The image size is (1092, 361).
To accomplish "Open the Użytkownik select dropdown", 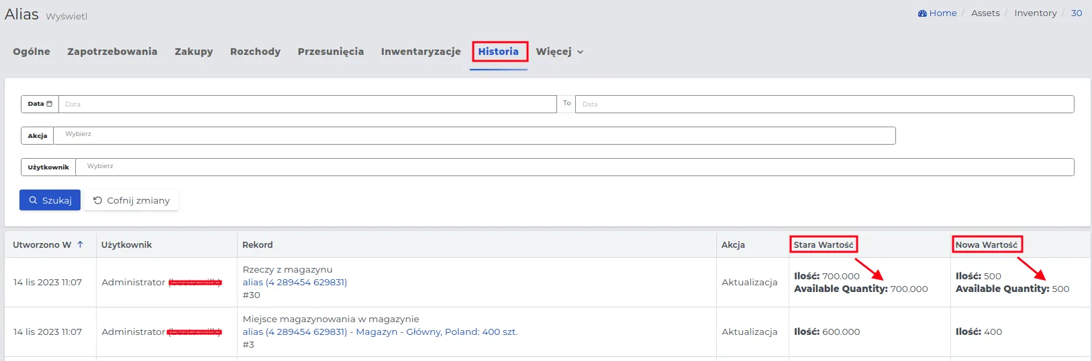I will coord(574,167).
